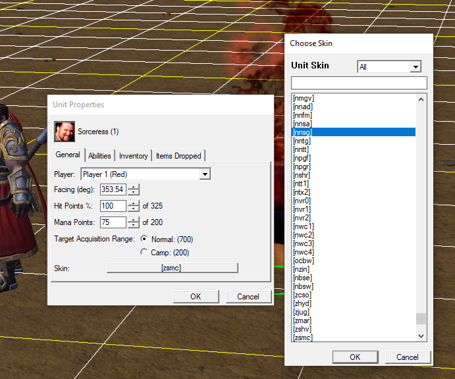
Task: Click the highlighted [nnsg] entry
Action: 354,132
